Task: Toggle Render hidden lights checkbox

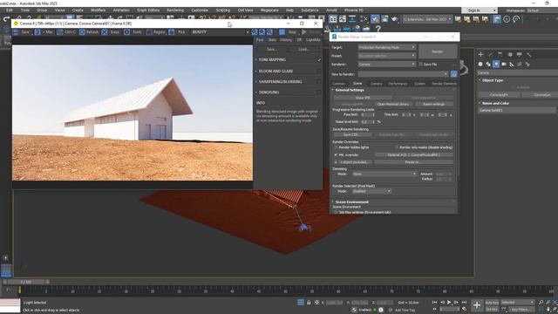Action: [x=336, y=147]
